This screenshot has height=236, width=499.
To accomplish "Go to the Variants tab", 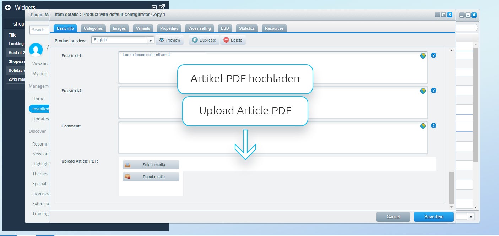I will point(143,28).
